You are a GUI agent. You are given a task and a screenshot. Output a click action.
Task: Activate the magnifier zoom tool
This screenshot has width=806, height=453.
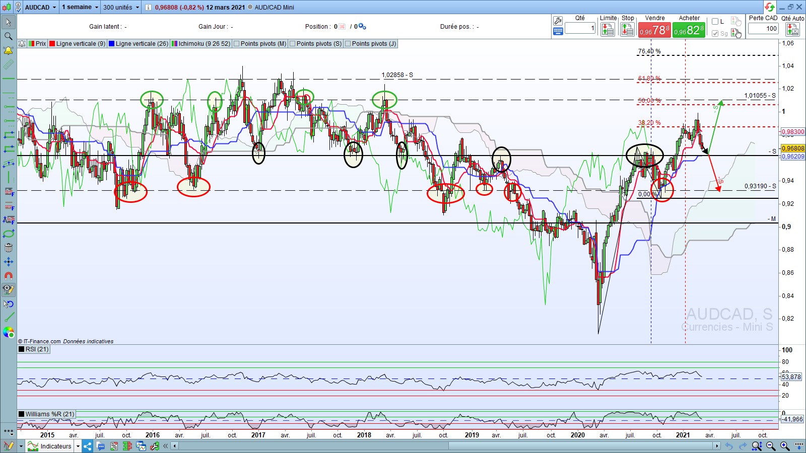pyautogui.click(x=9, y=36)
